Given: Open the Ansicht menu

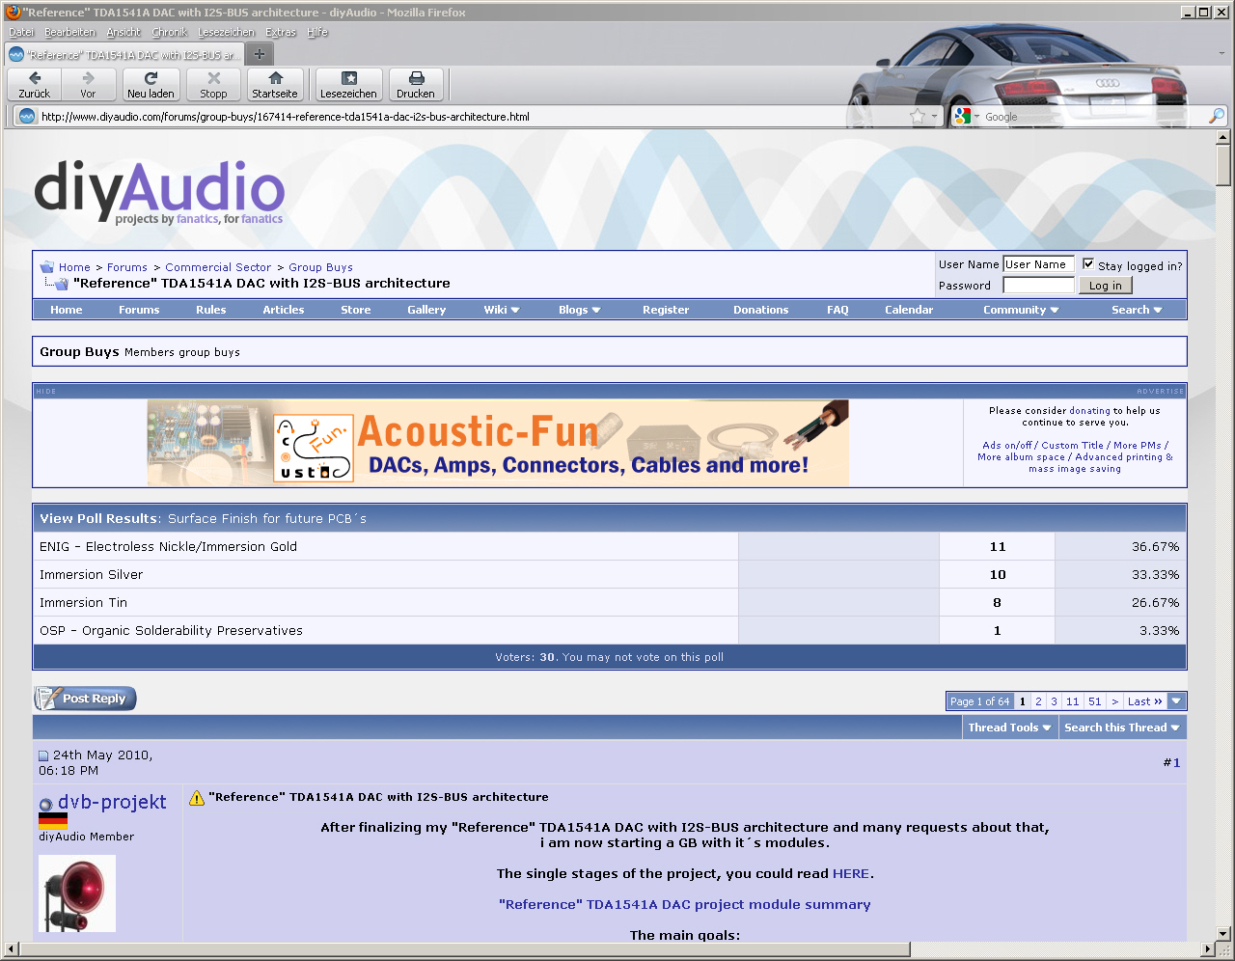Looking at the screenshot, I should [123, 32].
